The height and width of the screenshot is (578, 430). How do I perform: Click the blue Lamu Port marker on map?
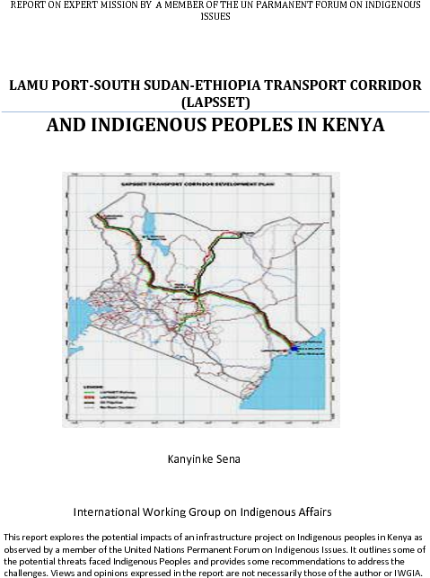pos(294,348)
